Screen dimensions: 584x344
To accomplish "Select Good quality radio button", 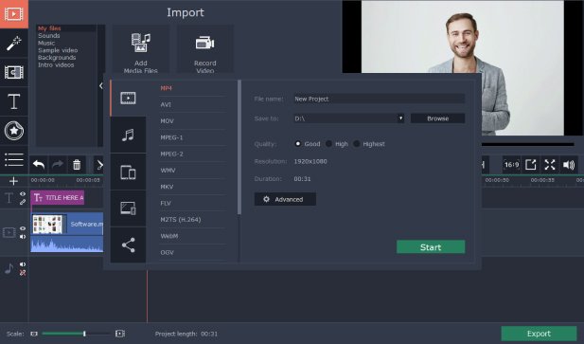I will (298, 143).
